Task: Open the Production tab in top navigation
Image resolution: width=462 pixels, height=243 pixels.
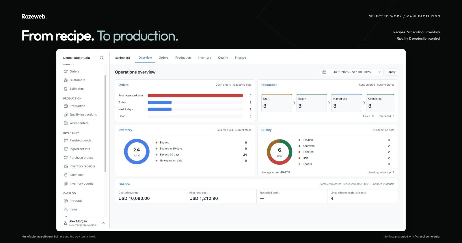Action: pos(183,58)
